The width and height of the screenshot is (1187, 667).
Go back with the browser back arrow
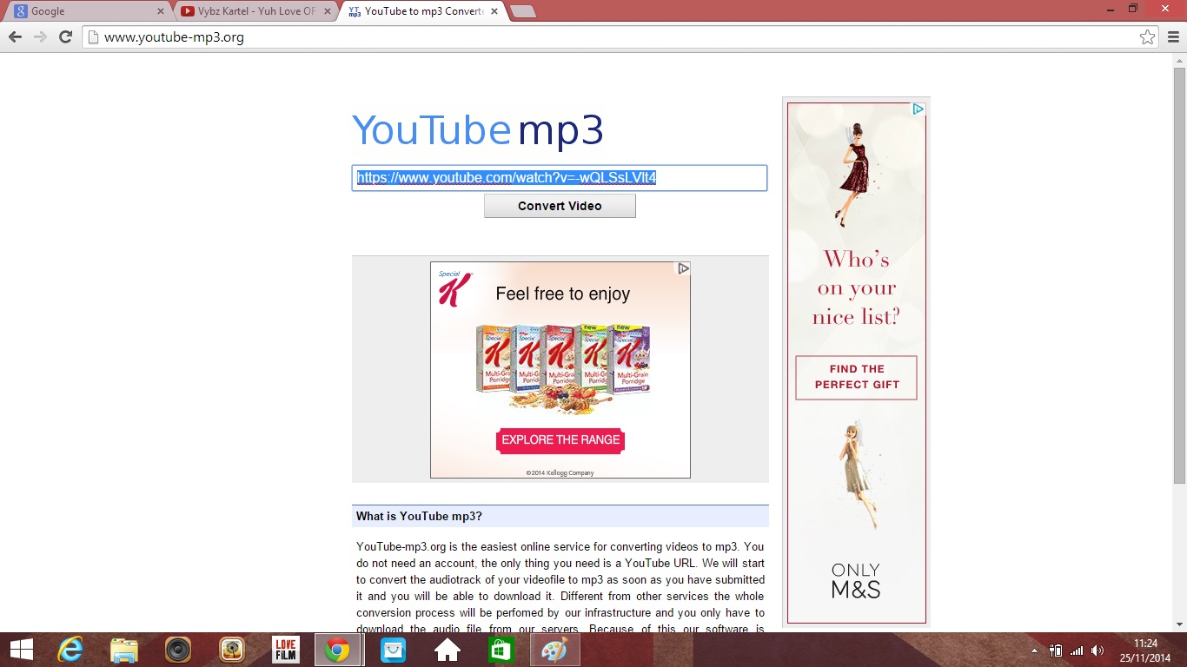click(15, 37)
